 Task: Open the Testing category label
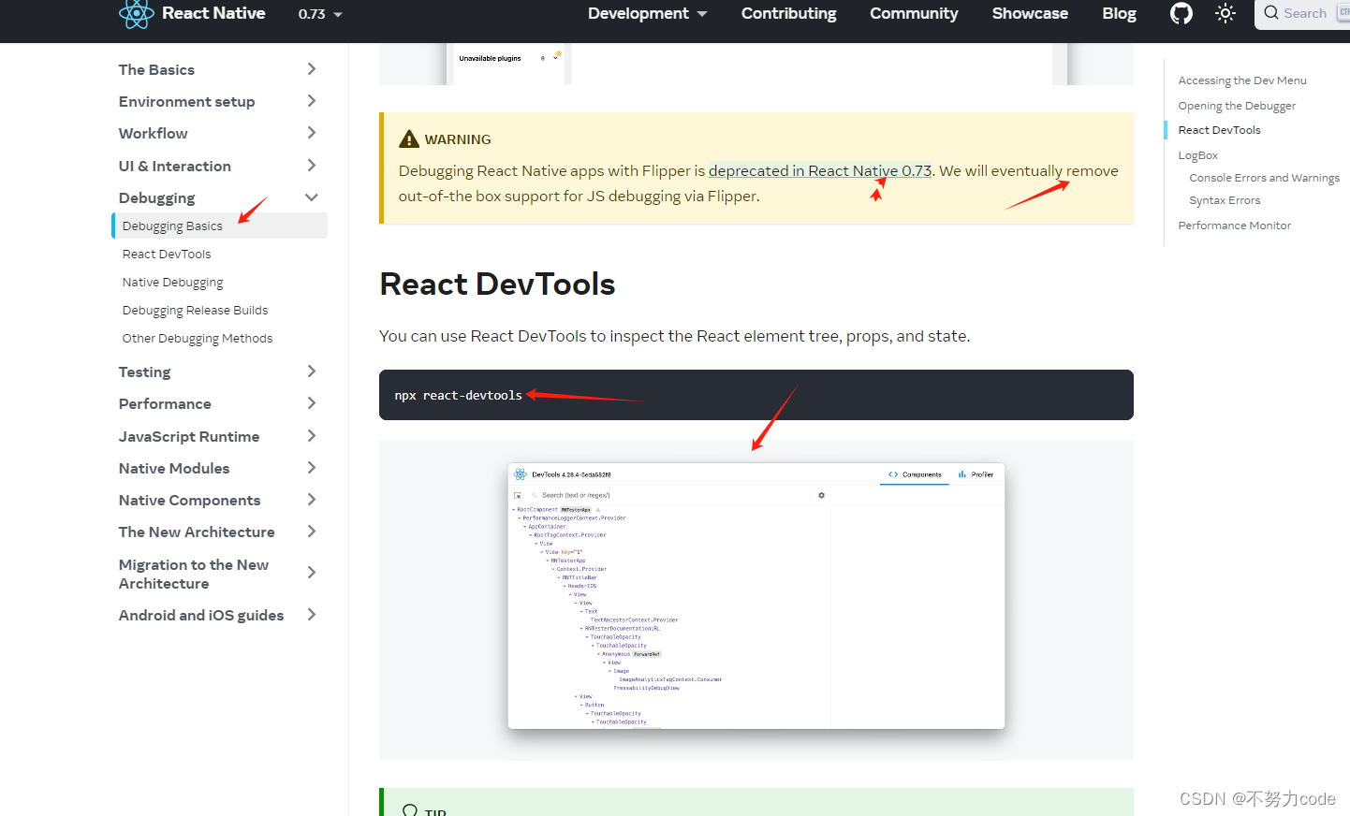[144, 372]
